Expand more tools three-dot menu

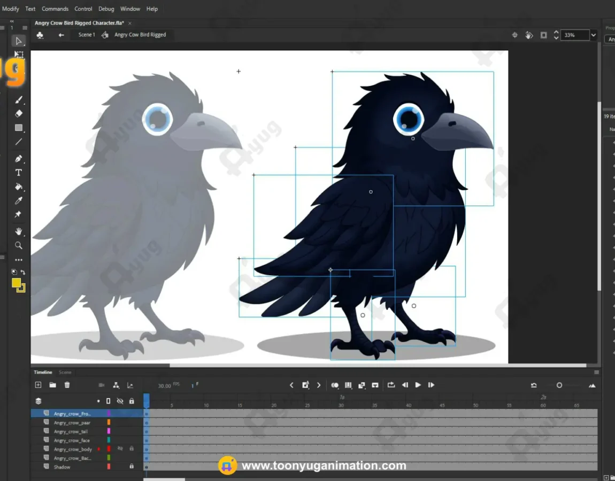click(x=18, y=260)
